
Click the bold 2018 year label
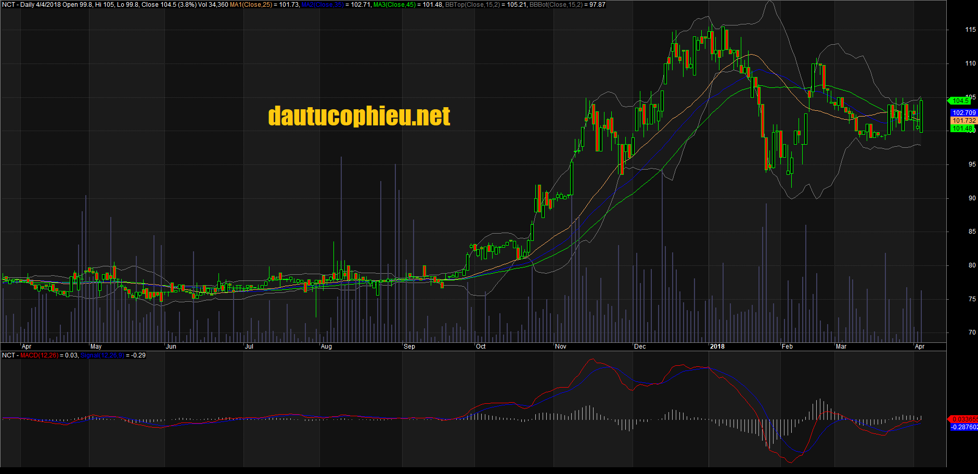click(717, 347)
